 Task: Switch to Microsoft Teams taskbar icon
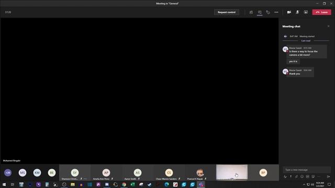pyautogui.click(x=201, y=184)
